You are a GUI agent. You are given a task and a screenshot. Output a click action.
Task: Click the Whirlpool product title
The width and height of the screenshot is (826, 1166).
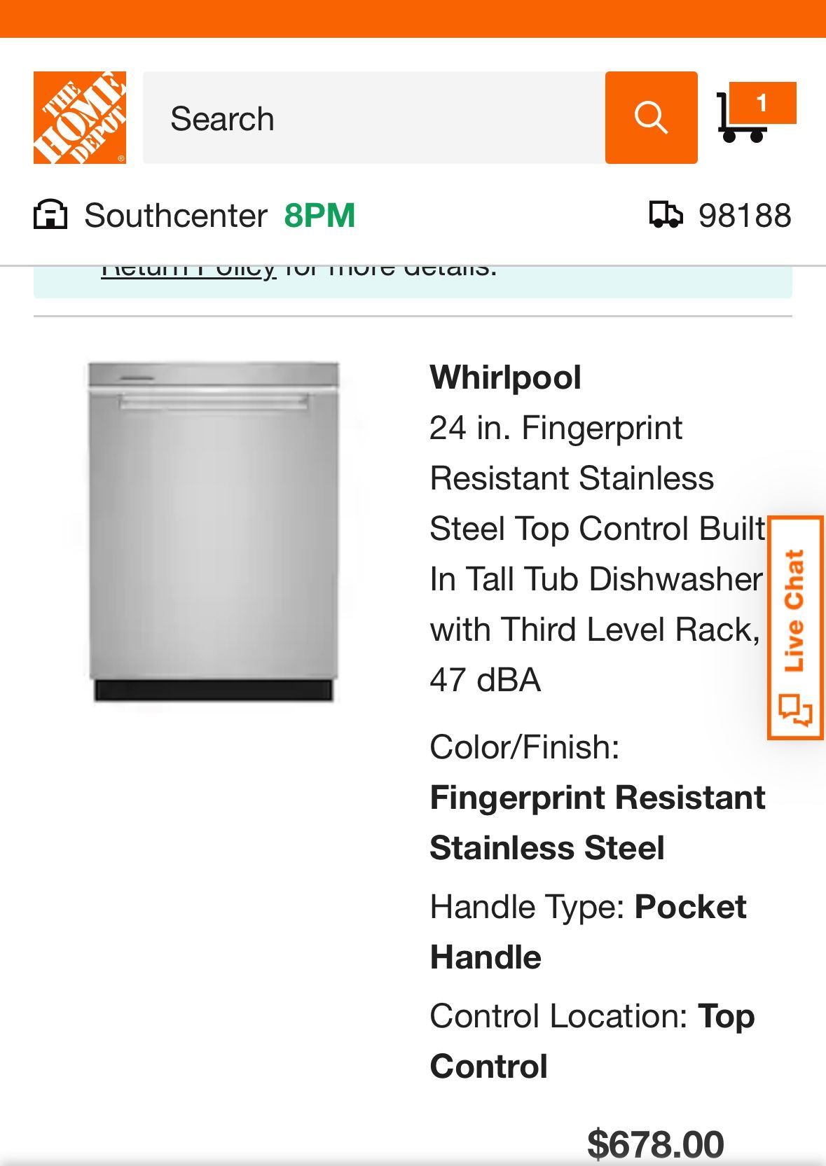[507, 377]
